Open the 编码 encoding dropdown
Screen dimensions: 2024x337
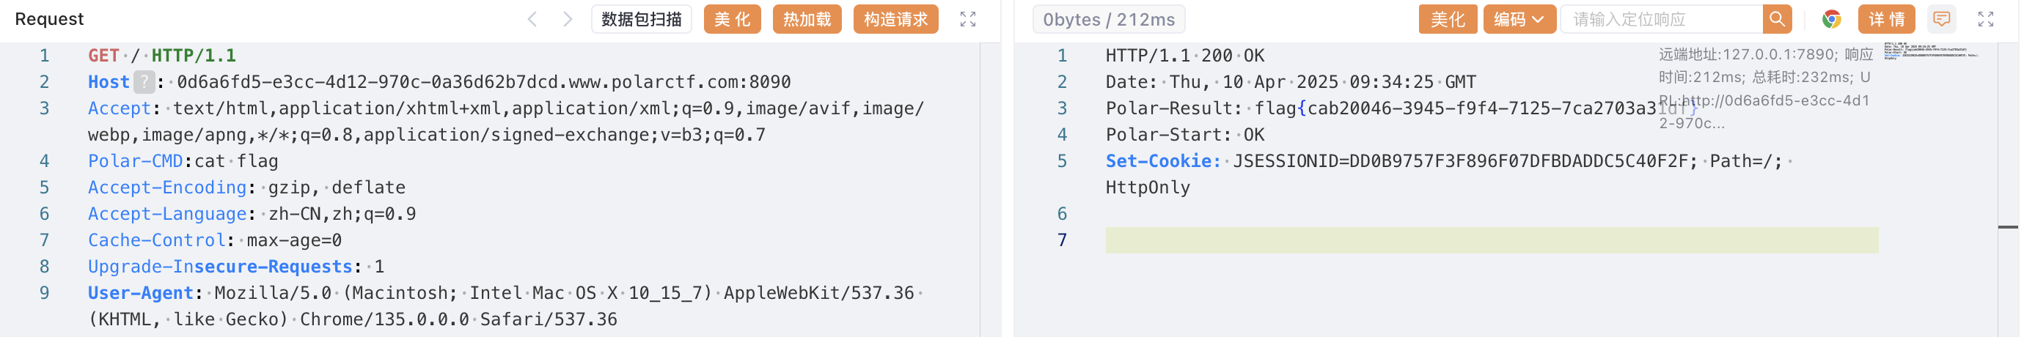pos(1519,19)
